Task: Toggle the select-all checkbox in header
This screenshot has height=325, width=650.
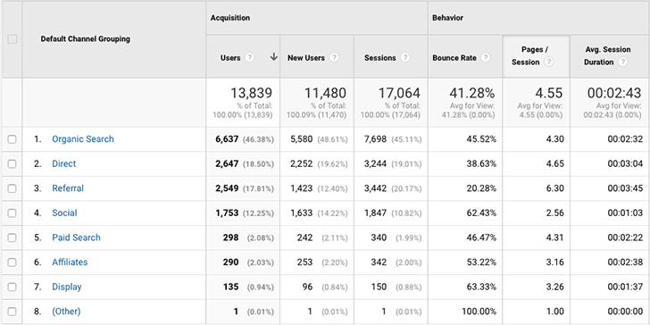Action: (12, 39)
